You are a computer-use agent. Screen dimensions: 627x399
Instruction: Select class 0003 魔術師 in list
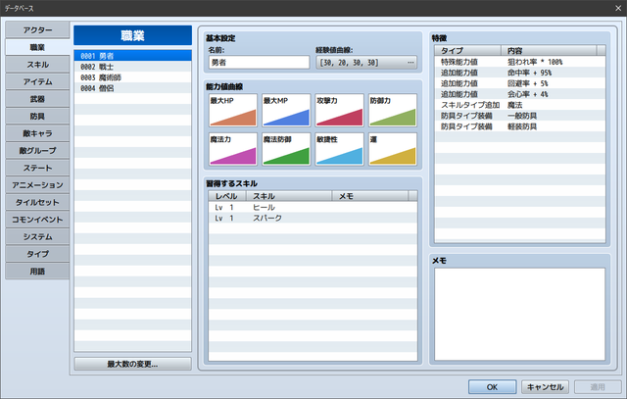coord(132,77)
